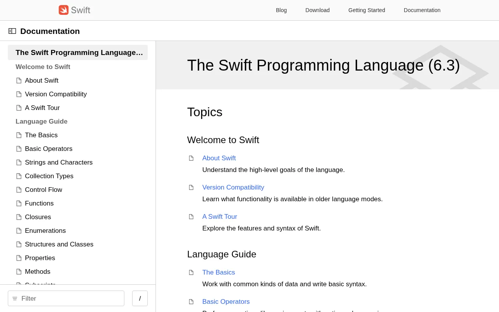Viewport: 499px width, 312px height.
Task: Click page icon beside About Swift in sidebar
Action: tap(19, 81)
